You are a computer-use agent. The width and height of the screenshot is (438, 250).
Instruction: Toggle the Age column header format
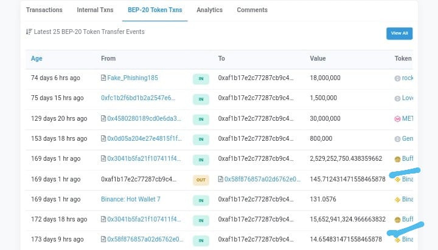point(36,58)
